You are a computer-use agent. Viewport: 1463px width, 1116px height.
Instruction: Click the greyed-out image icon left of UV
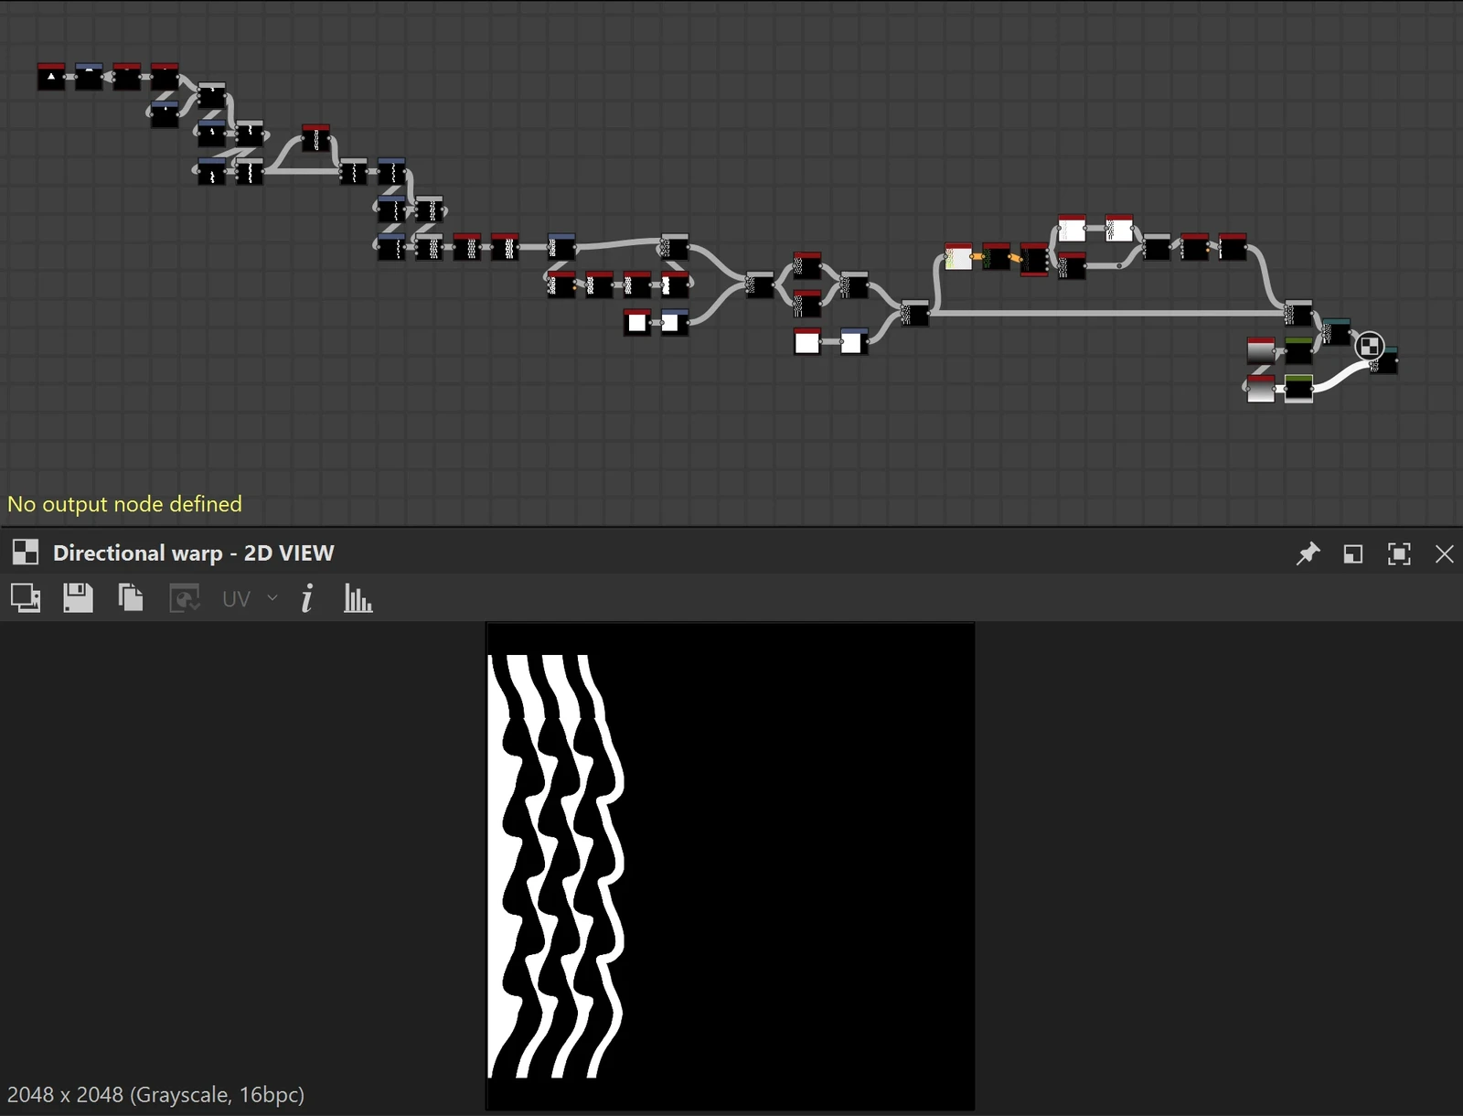[x=185, y=598]
